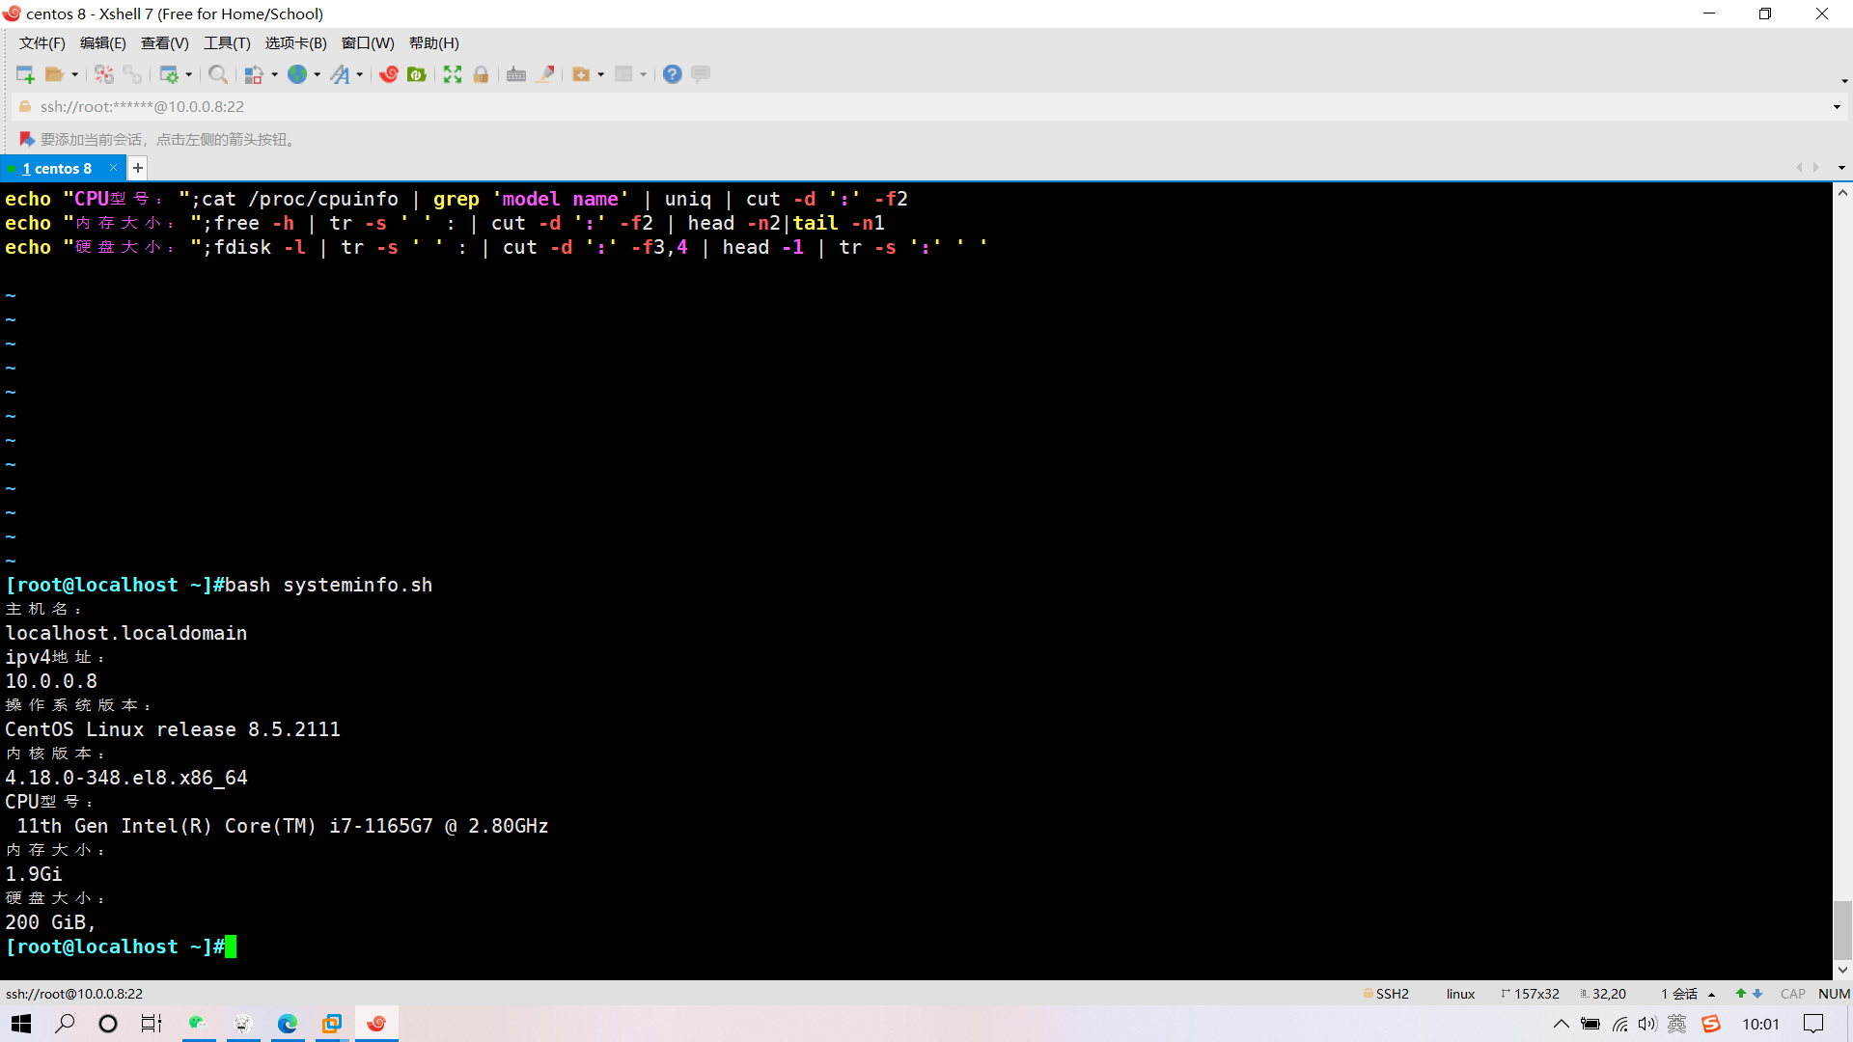Expand the address bar history dropdown
Image resolution: width=1853 pixels, height=1042 pixels.
tap(1837, 107)
